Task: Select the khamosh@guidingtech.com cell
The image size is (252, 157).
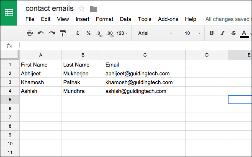Action: click(145, 82)
